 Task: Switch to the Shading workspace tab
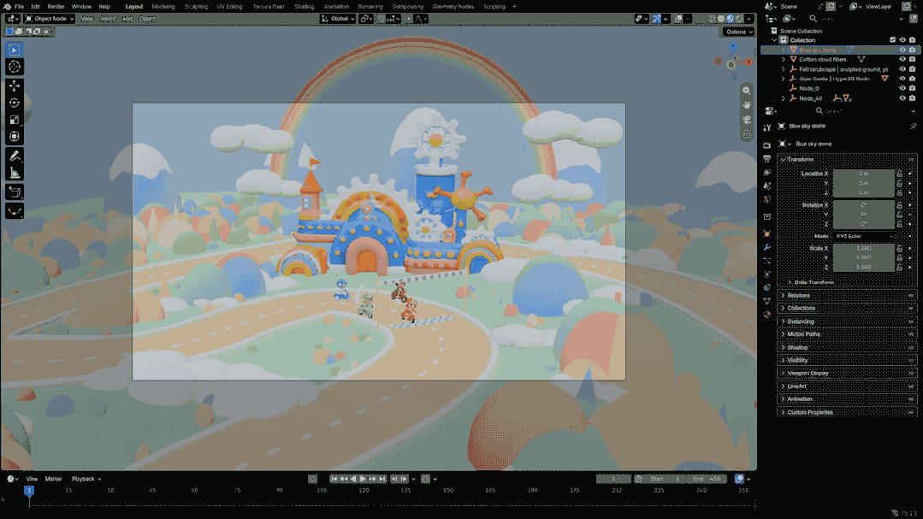[x=304, y=7]
